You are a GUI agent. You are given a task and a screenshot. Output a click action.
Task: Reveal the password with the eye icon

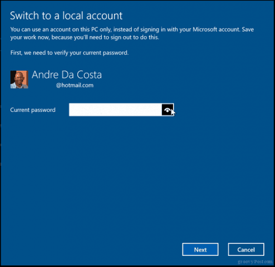[168, 110]
